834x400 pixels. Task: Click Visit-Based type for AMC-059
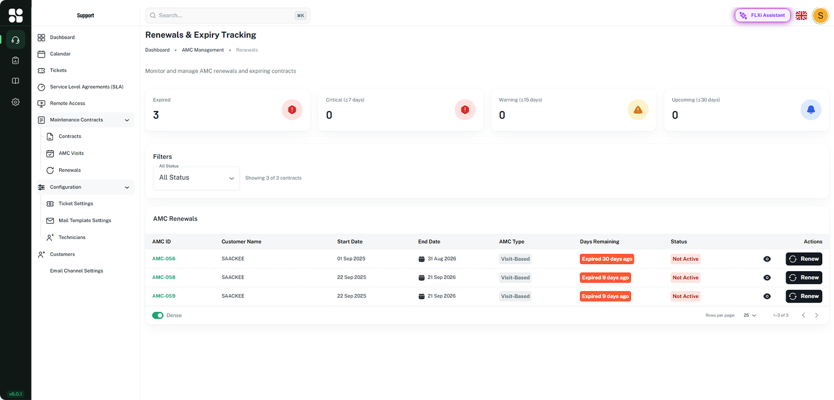515,296
